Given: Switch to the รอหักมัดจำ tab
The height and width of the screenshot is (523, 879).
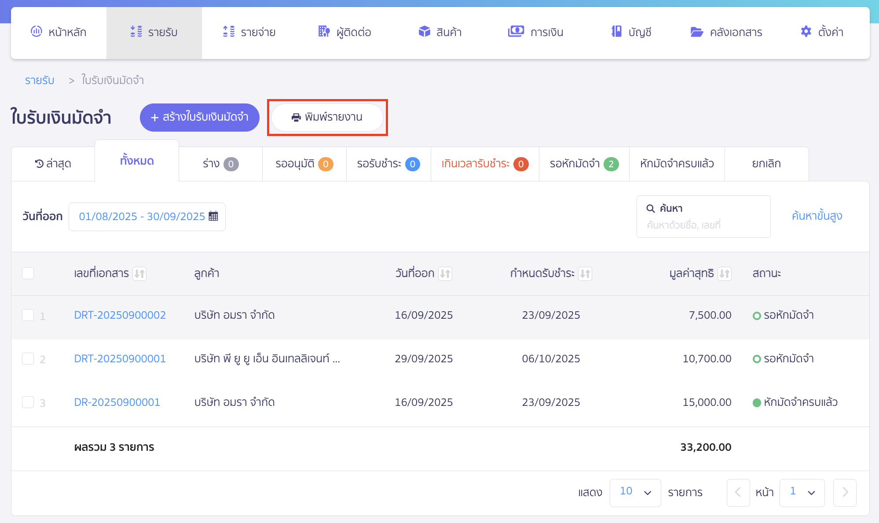Looking at the screenshot, I should (x=583, y=164).
